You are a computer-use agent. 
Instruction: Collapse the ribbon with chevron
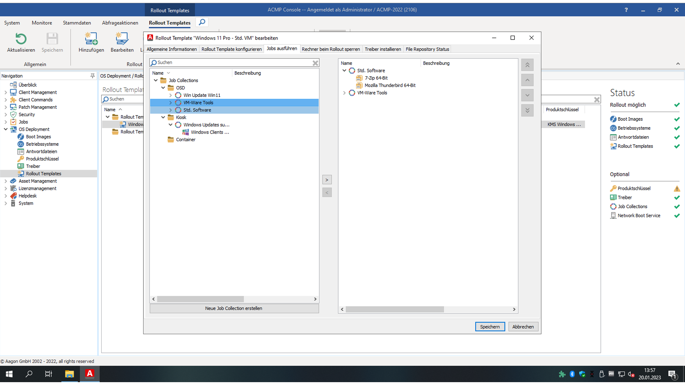point(678,64)
